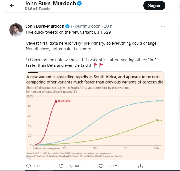Like the tweet with heart icon
180x171 pixels.
pyautogui.click(x=101, y=166)
